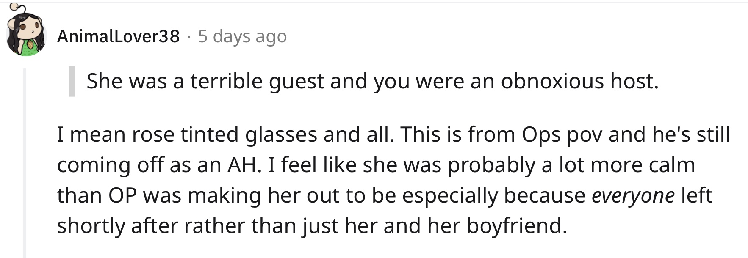Click the line starting 'coming off as an AH'
Viewport: 748px width, 258px height.
pyautogui.click(x=376, y=165)
